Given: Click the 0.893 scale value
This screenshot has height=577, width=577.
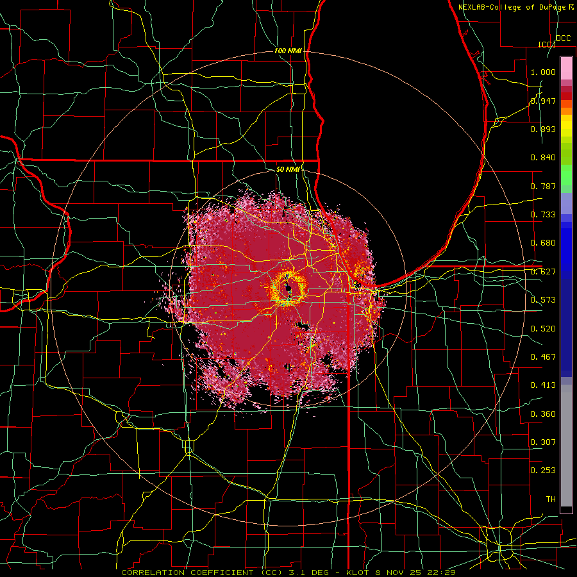Looking at the screenshot, I should point(543,129).
